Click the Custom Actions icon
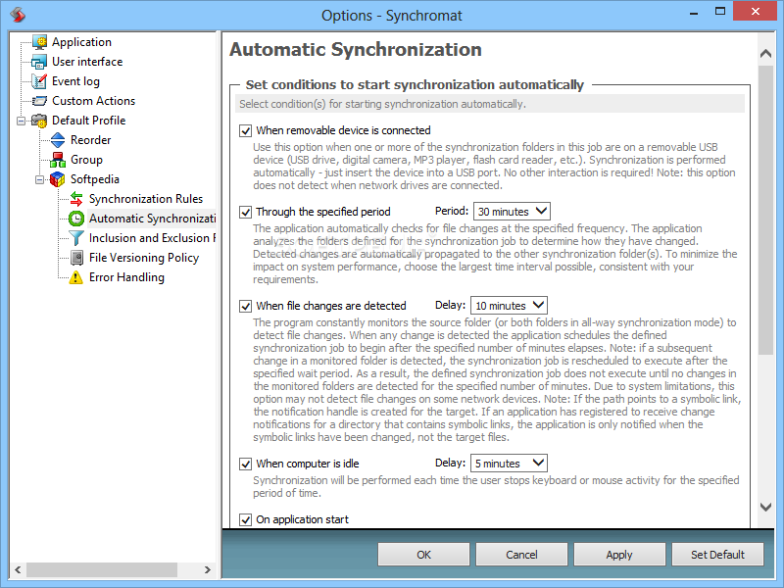Image resolution: width=784 pixels, height=588 pixels. (x=39, y=101)
